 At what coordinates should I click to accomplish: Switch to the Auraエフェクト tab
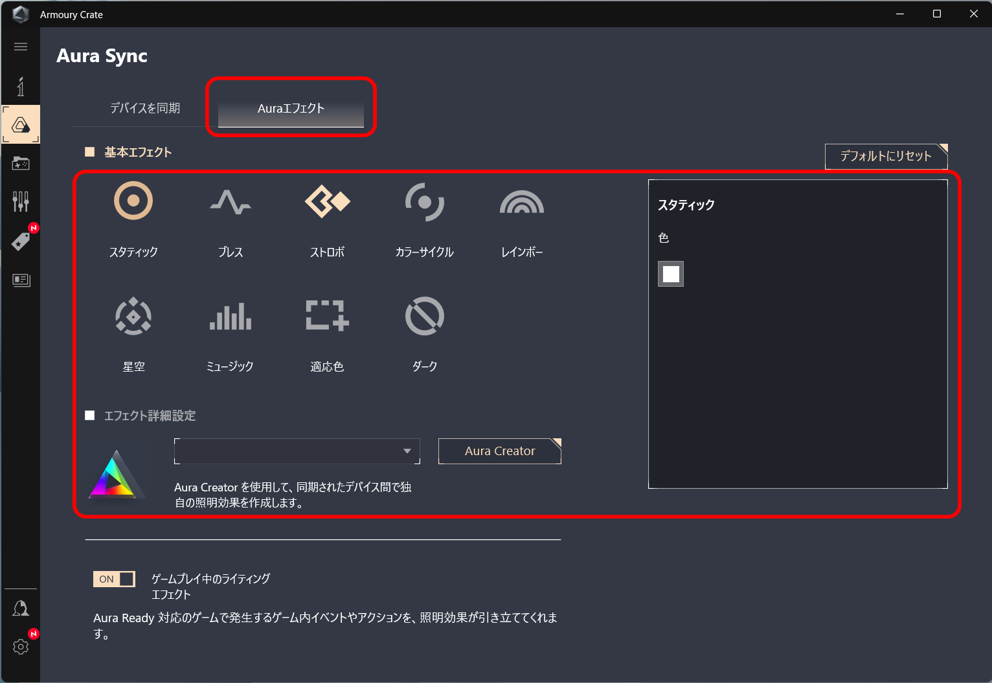(291, 108)
